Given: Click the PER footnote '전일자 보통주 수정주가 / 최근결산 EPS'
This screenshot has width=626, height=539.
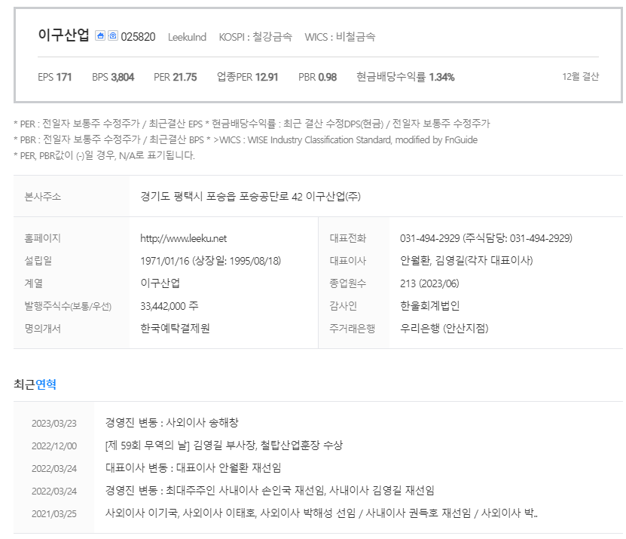Looking at the screenshot, I should tap(123, 124).
